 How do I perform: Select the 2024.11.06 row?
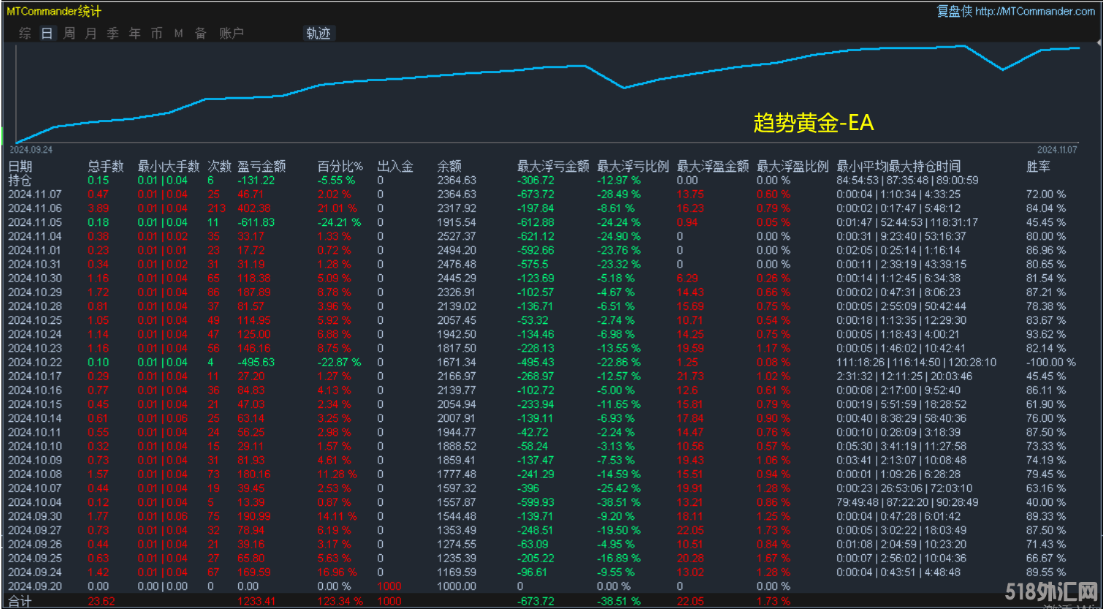tap(35, 208)
